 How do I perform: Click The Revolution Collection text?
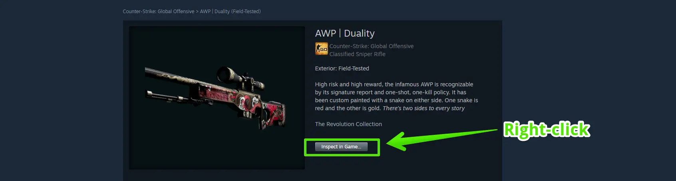tap(348, 124)
